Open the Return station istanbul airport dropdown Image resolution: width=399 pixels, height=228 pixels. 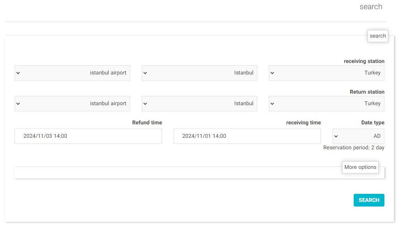coord(72,104)
